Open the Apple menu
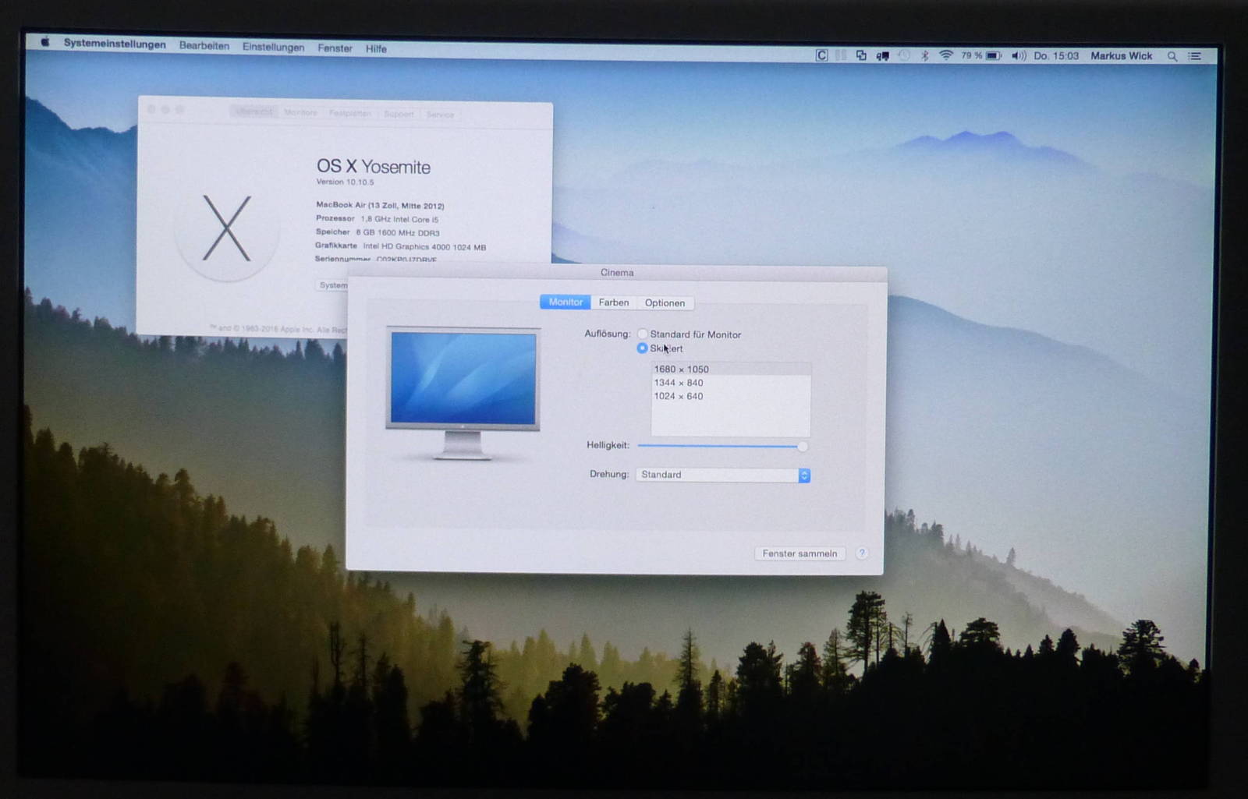The image size is (1248, 799). coord(45,42)
